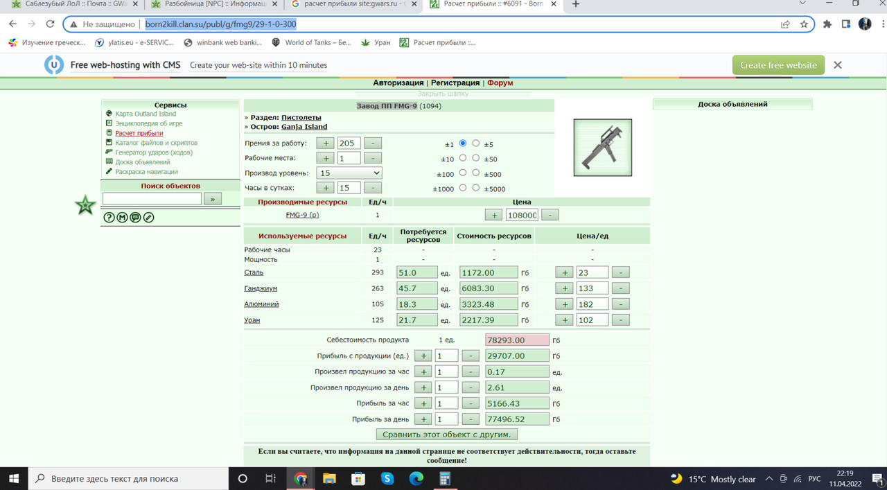887x490 pixels.
Task: Click the Уран resource link
Action: [252, 320]
